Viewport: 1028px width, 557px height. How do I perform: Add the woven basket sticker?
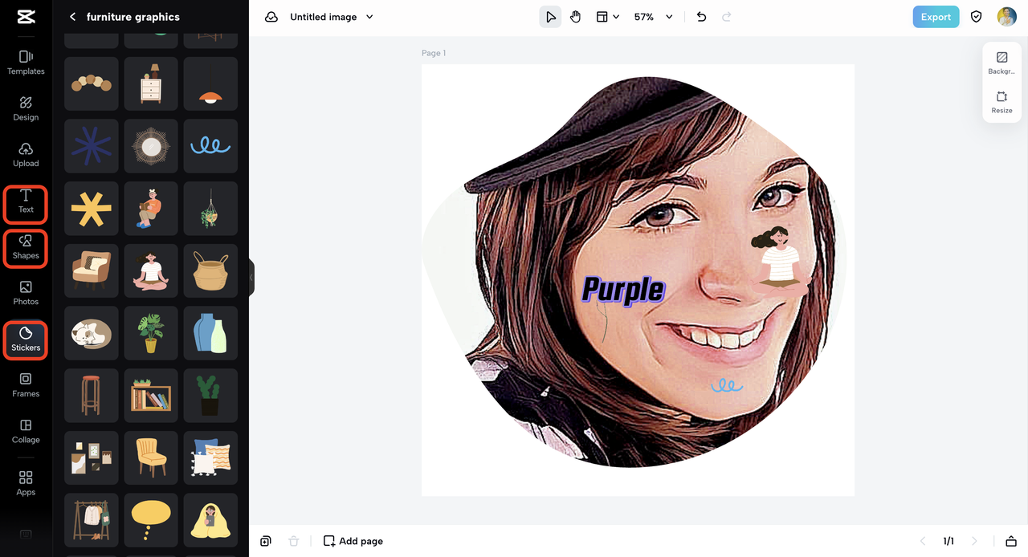(210, 270)
